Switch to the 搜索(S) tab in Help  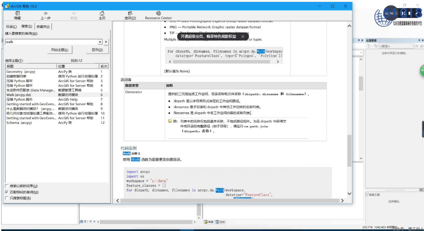[x=27, y=26]
